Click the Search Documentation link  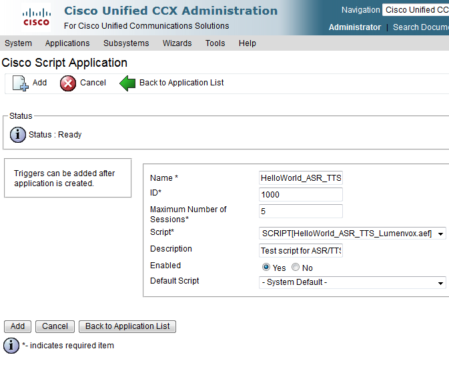[x=421, y=27]
